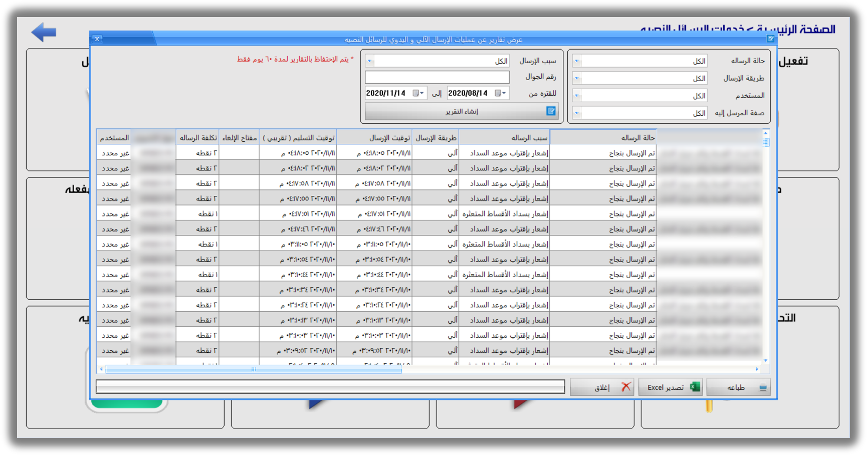Click the المستخدم table column header

tap(114, 138)
